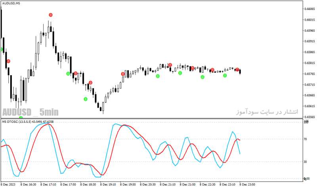Click the 8 Dec 23:10 time label

[x=227, y=184]
